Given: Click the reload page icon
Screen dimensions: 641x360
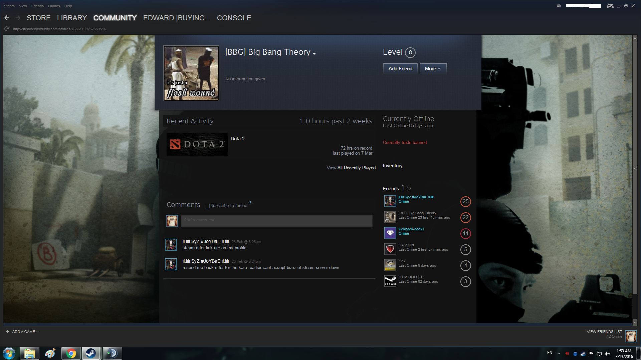Looking at the screenshot, I should (7, 29).
